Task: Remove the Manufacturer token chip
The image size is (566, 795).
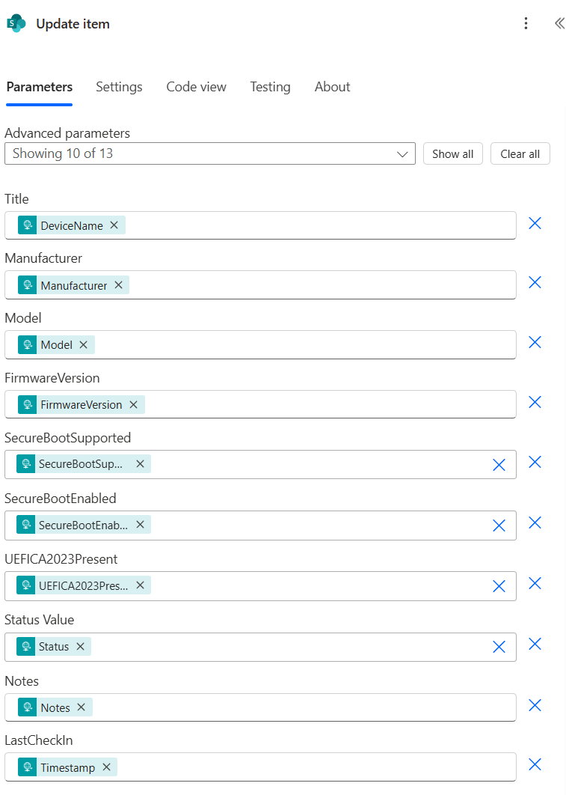Action: tap(118, 285)
